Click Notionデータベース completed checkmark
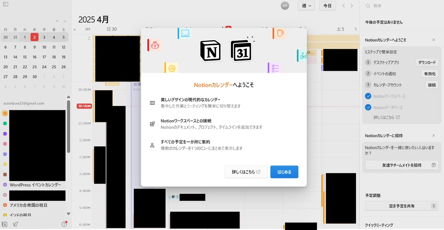Image resolution: width=444 pixels, height=230 pixels. coord(368,108)
